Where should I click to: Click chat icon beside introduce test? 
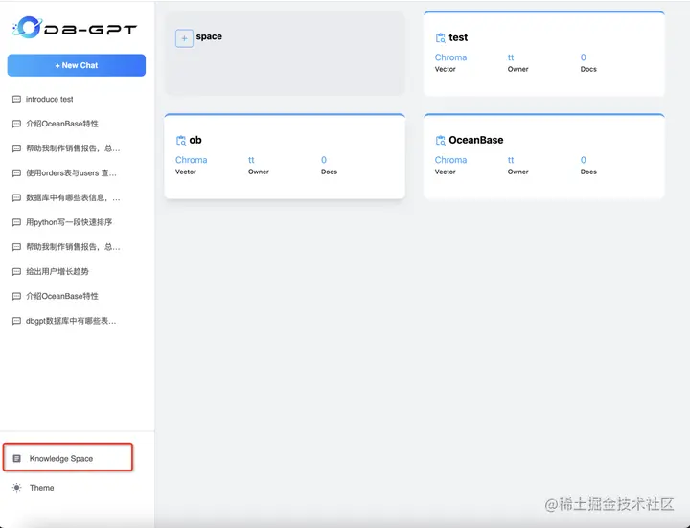pyautogui.click(x=16, y=99)
